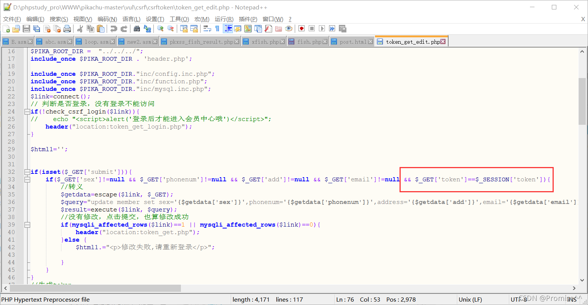Redo the last undone edit
This screenshot has width=588, height=305.
pos(124,29)
